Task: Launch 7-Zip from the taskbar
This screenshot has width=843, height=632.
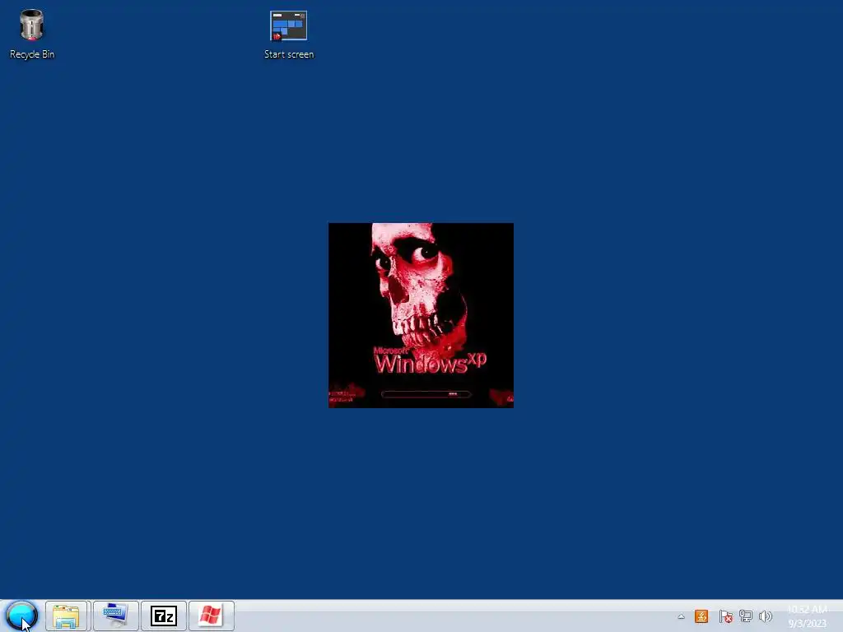Action: [164, 616]
